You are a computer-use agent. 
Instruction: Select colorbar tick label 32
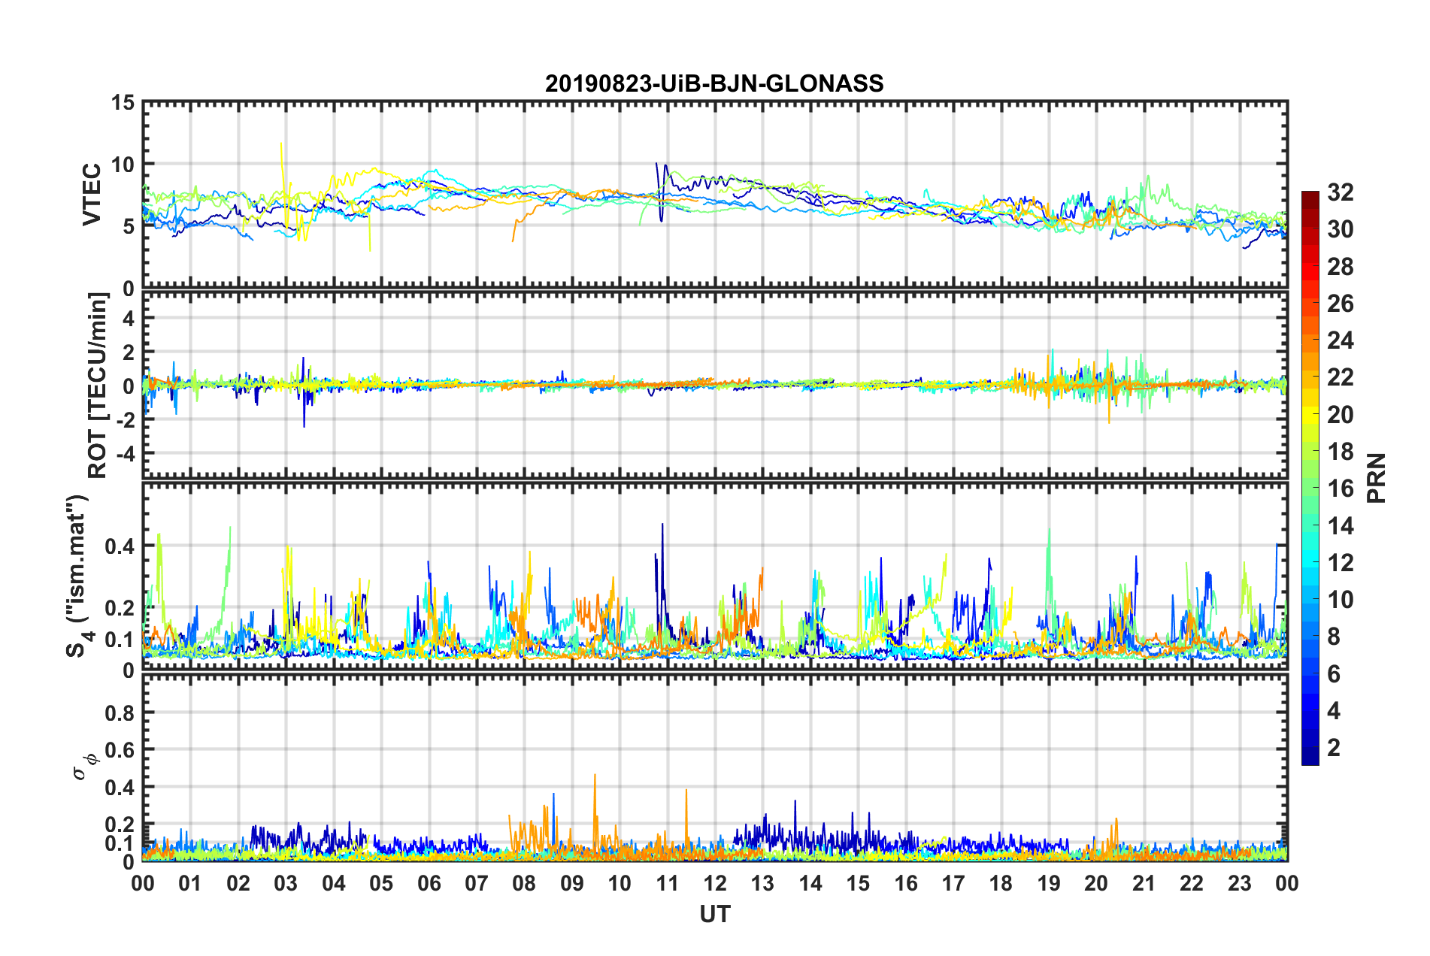point(1340,192)
